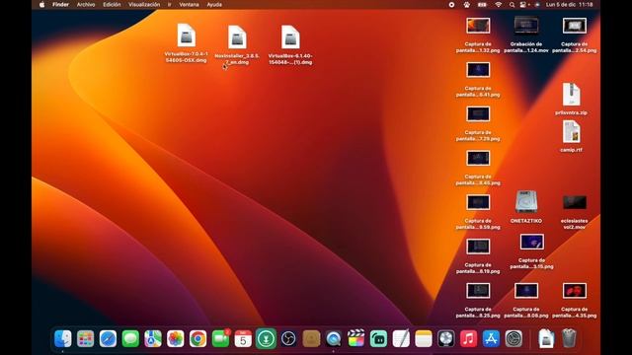The height and width of the screenshot is (355, 632).
Task: Open QuickTime Player in the Dock
Action: (334, 339)
